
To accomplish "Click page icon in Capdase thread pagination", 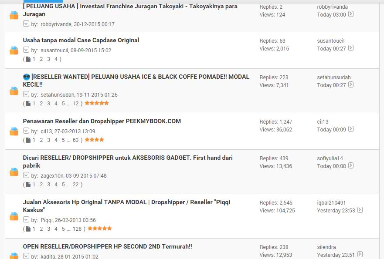I will coord(28,59).
